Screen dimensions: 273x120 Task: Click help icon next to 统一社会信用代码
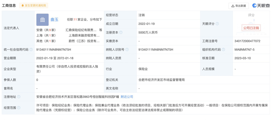click(x=31, y=50)
